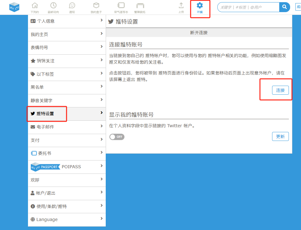301x230 pixels.
Task: Click the paragraph starting 当链接到您自己的
Action: pyautogui.click(x=198, y=59)
